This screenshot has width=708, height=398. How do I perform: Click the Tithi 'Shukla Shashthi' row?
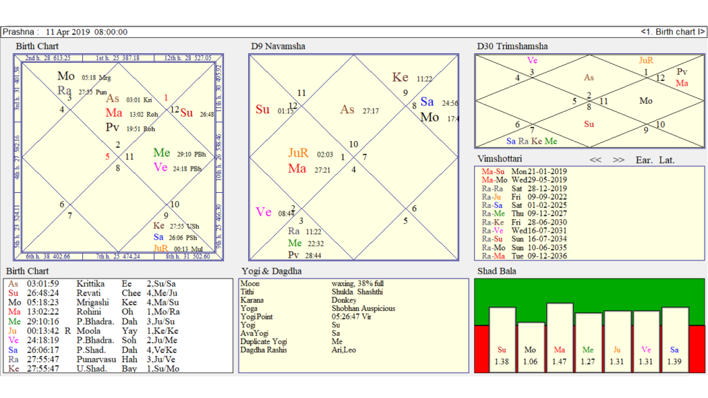312,292
